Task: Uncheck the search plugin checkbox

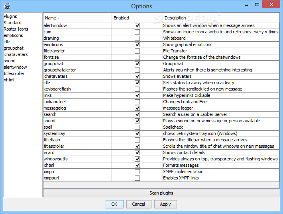Action: [x=137, y=115]
